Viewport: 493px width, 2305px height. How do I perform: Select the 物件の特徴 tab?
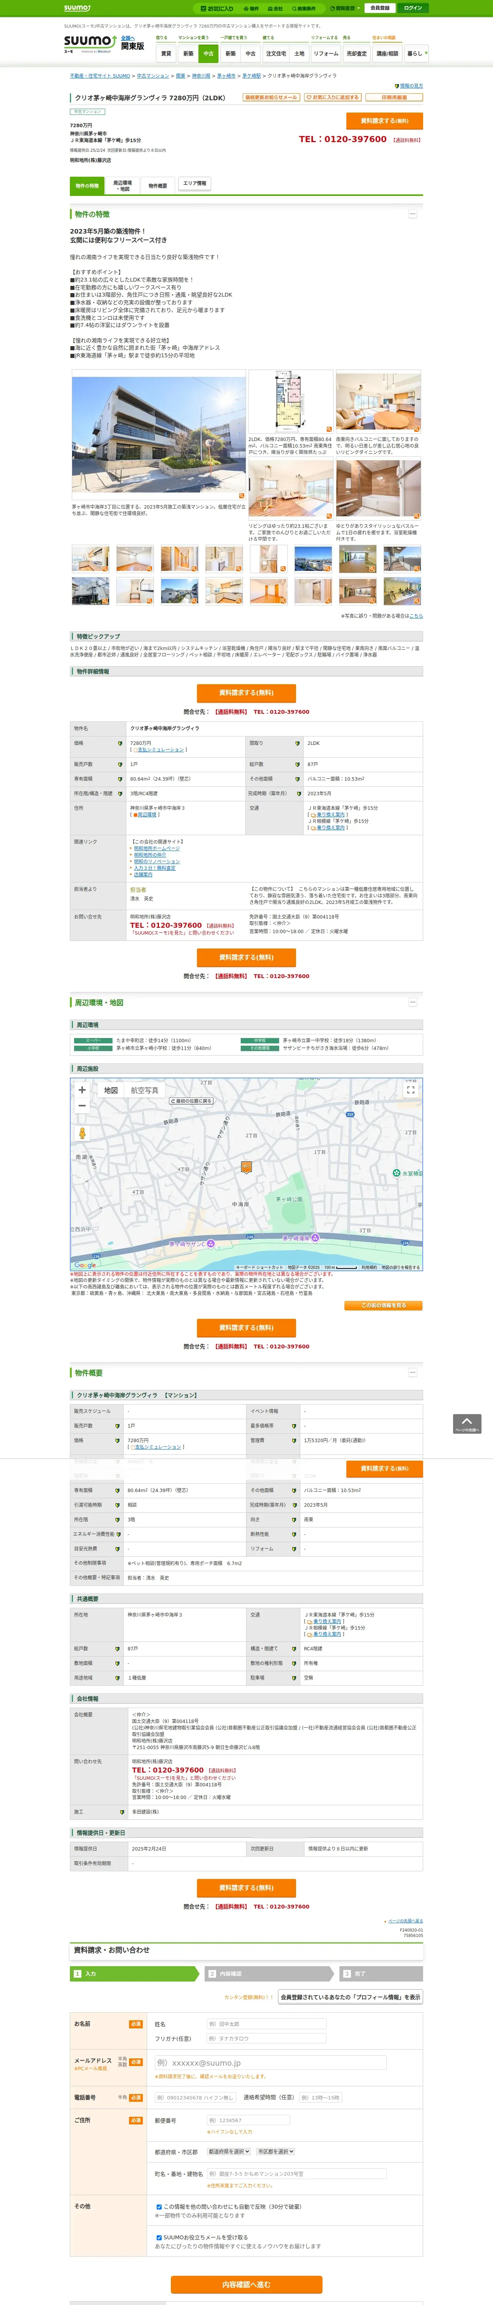tap(87, 186)
